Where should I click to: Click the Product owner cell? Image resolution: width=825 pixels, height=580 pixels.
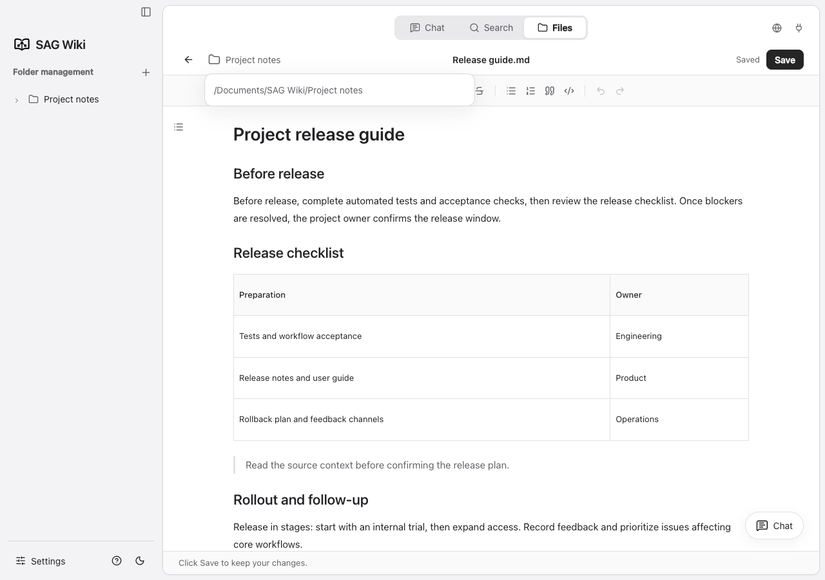(x=679, y=378)
